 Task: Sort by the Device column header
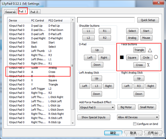(19, 20)
